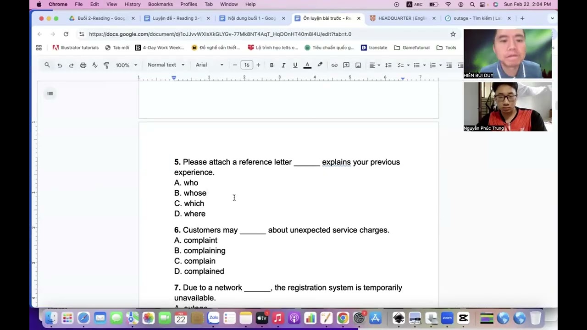Undo the last edit
Image resolution: width=587 pixels, height=330 pixels.
(x=60, y=65)
